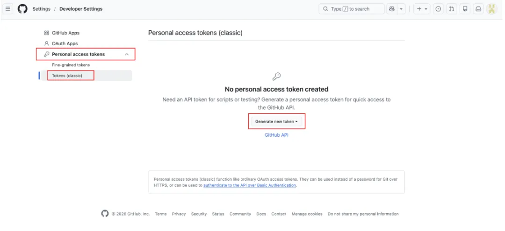Select OAuth Apps in the sidebar

click(x=65, y=43)
